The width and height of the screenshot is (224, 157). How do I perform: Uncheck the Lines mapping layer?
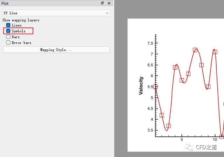point(8,25)
